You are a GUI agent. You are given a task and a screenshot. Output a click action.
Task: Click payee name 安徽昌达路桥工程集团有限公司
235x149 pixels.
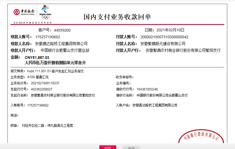[x=61, y=44]
